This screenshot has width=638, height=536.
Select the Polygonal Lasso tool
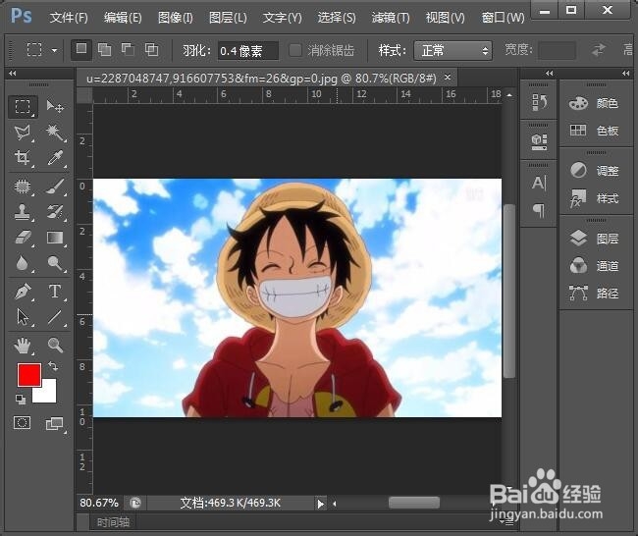click(23, 133)
